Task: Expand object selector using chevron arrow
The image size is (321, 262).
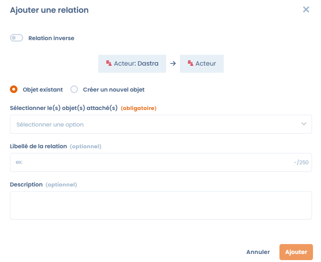Action: tap(304, 124)
